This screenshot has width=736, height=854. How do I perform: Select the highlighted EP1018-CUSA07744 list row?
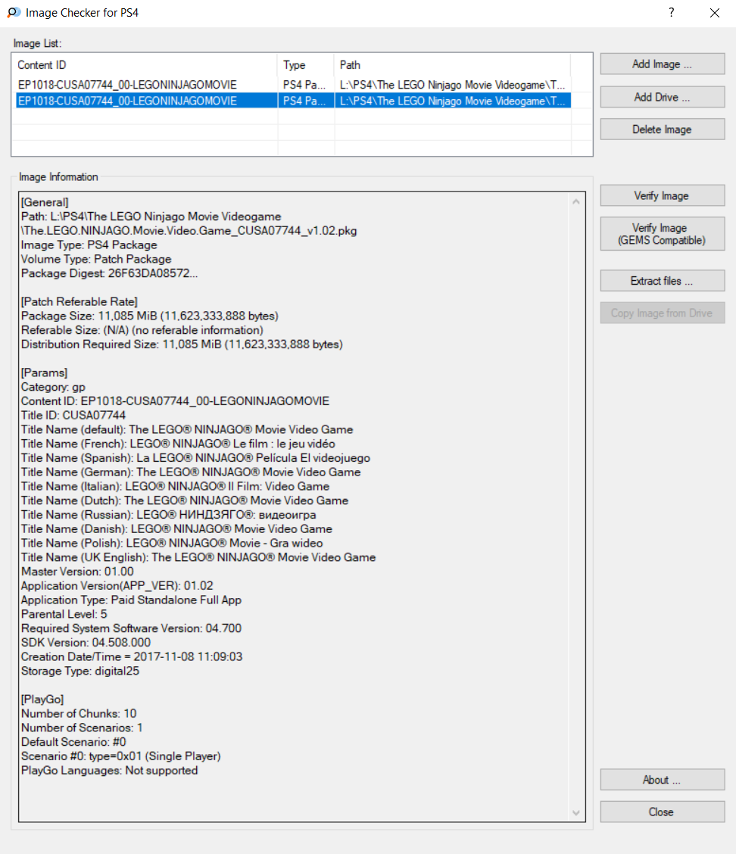[x=293, y=101]
